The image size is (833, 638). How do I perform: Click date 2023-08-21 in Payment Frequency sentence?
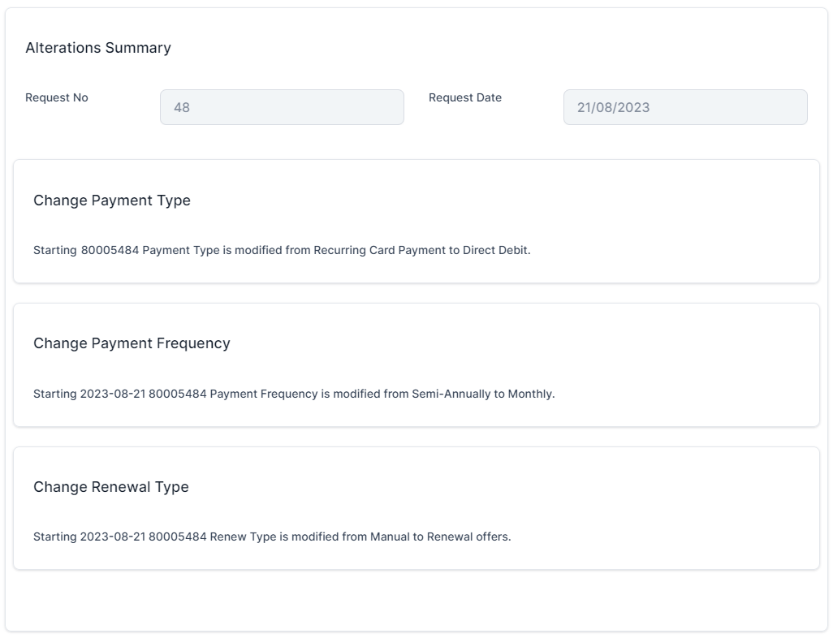(112, 394)
